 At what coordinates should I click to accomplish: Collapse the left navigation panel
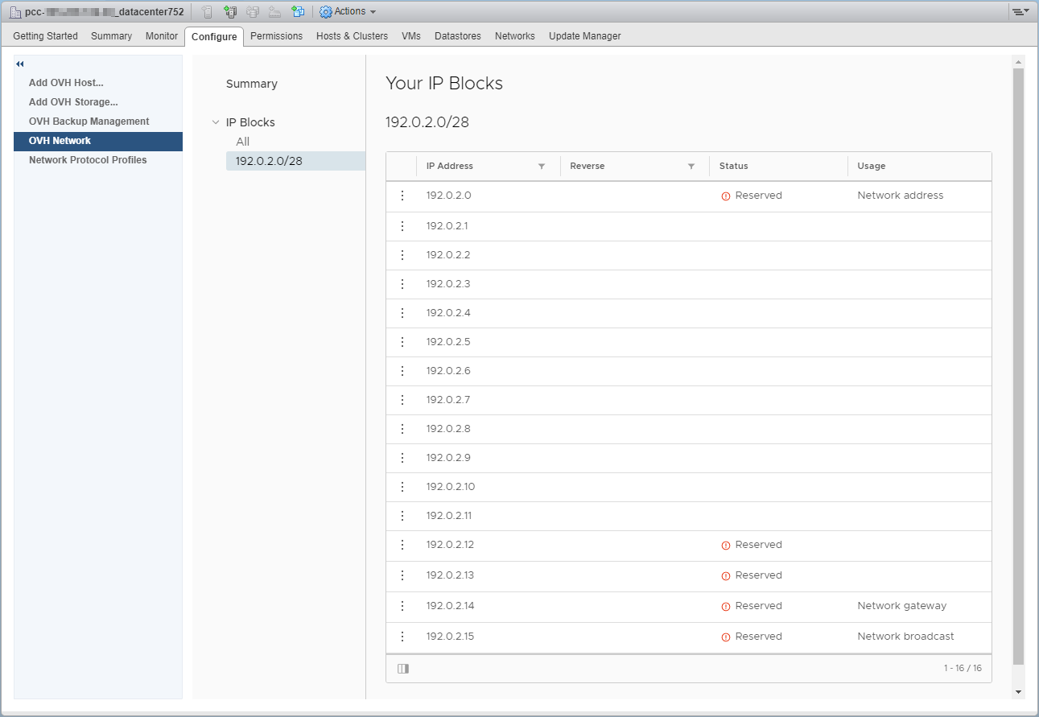[20, 64]
